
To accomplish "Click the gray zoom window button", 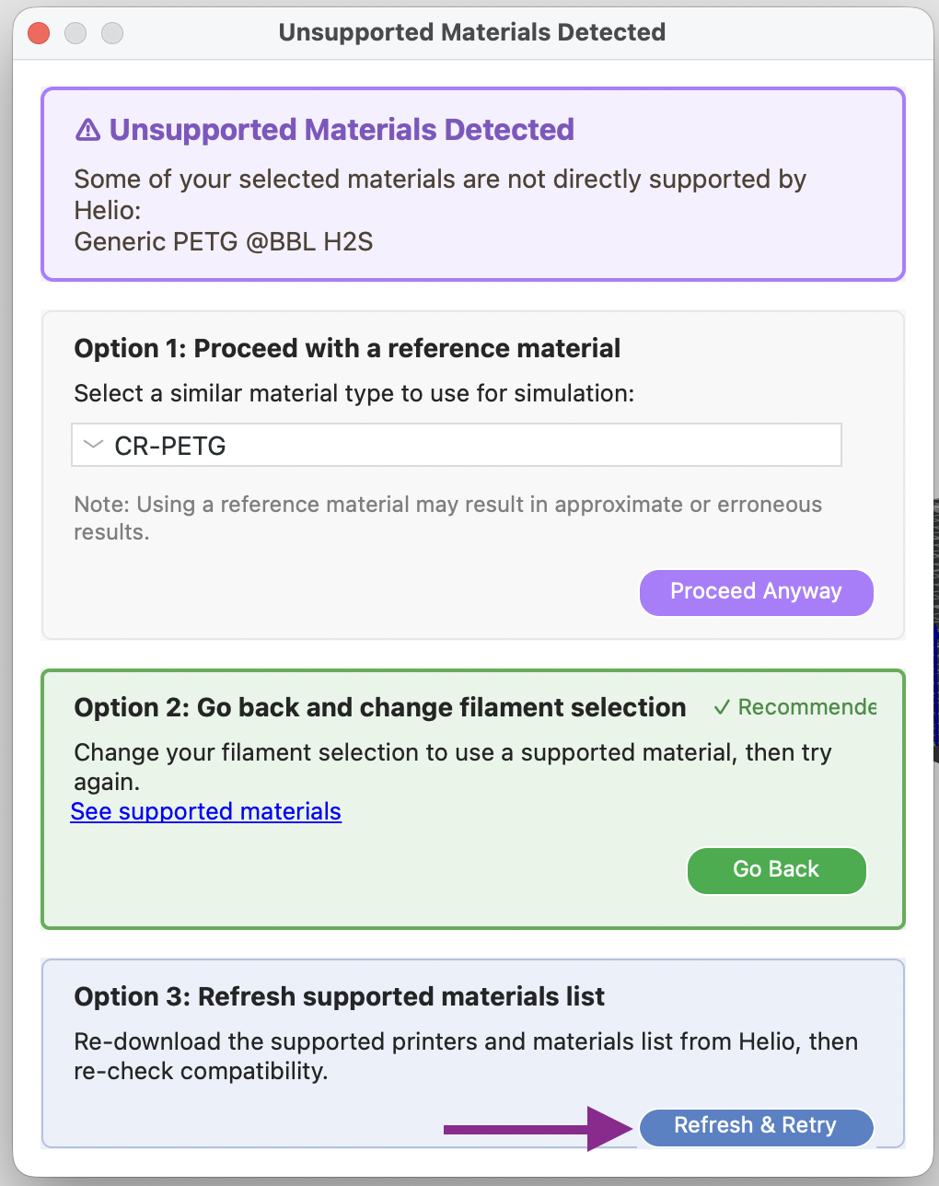I will click(x=112, y=33).
